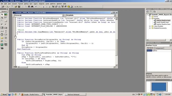This screenshot has width=172, height=96.
Task: Open the Properties Window toolbar icon
Action: click(56, 7)
